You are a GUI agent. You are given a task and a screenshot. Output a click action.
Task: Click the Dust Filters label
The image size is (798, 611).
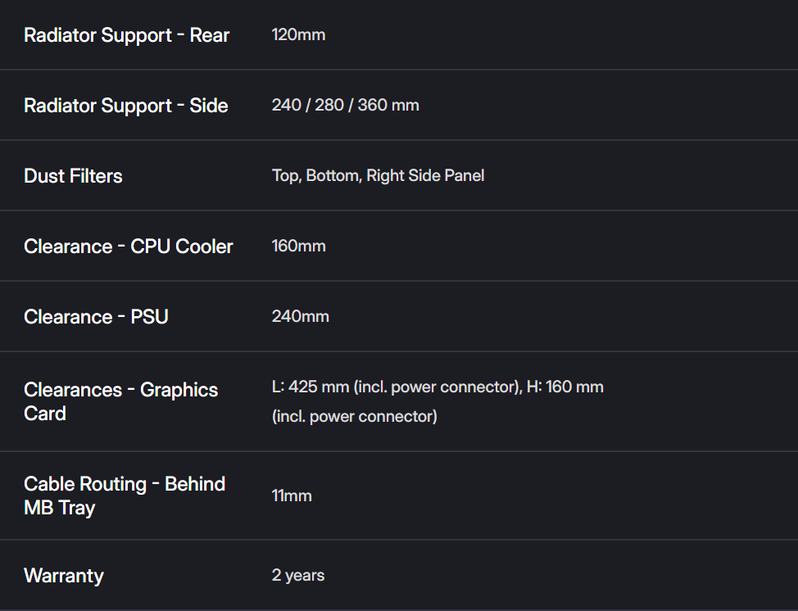(73, 176)
